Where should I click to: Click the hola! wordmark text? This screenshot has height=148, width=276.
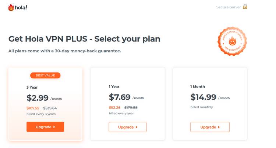click(21, 8)
